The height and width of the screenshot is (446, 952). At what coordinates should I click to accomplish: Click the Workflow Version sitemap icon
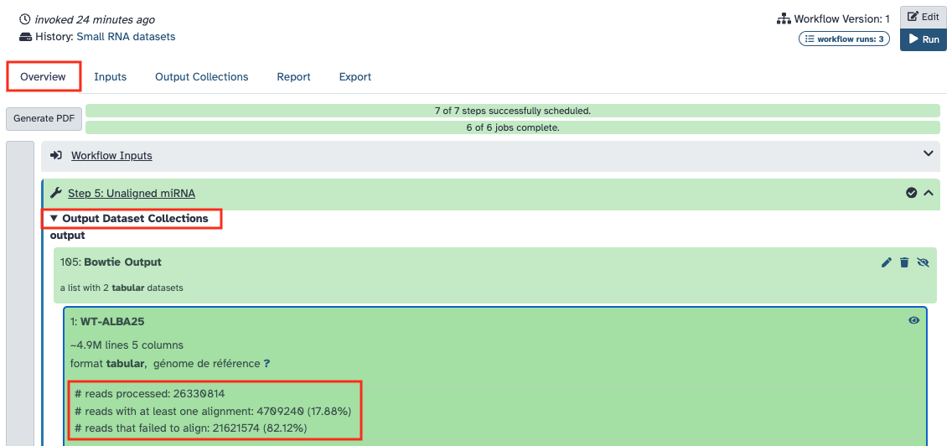click(784, 18)
